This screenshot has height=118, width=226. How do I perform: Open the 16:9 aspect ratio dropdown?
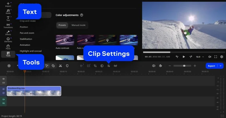(x=199, y=57)
